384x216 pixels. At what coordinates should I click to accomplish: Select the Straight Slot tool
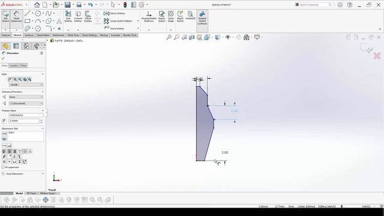pyautogui.click(x=28, y=29)
